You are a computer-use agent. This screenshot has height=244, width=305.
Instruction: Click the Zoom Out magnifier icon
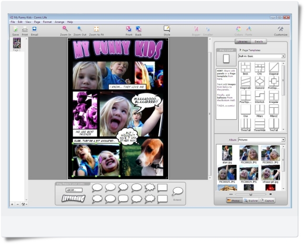80,29
